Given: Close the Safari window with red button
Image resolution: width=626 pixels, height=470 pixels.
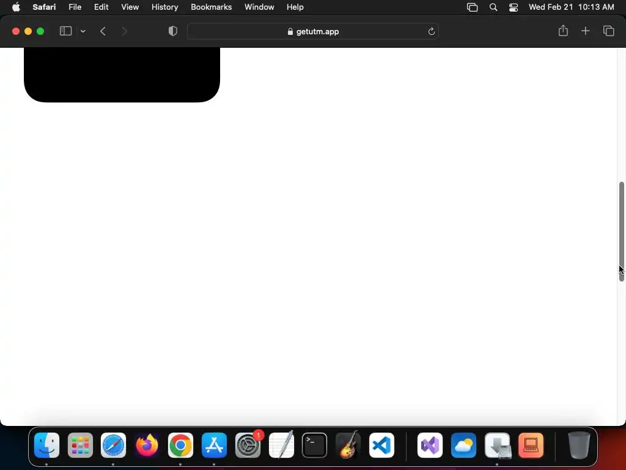Looking at the screenshot, I should tap(16, 31).
